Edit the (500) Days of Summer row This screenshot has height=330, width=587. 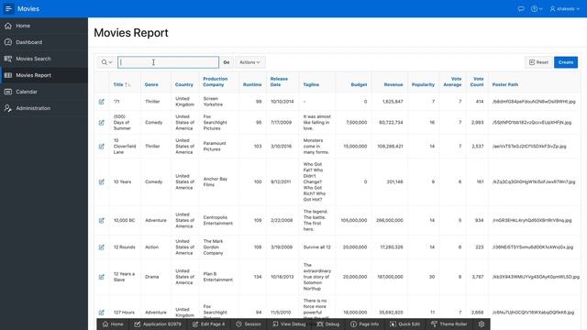pos(102,123)
